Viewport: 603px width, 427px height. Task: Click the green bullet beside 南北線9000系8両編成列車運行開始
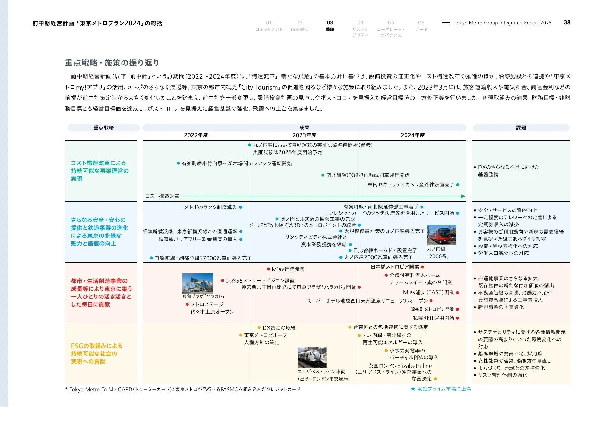point(323,175)
